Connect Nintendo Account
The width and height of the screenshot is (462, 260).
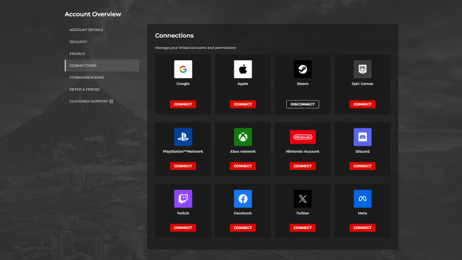pos(303,166)
